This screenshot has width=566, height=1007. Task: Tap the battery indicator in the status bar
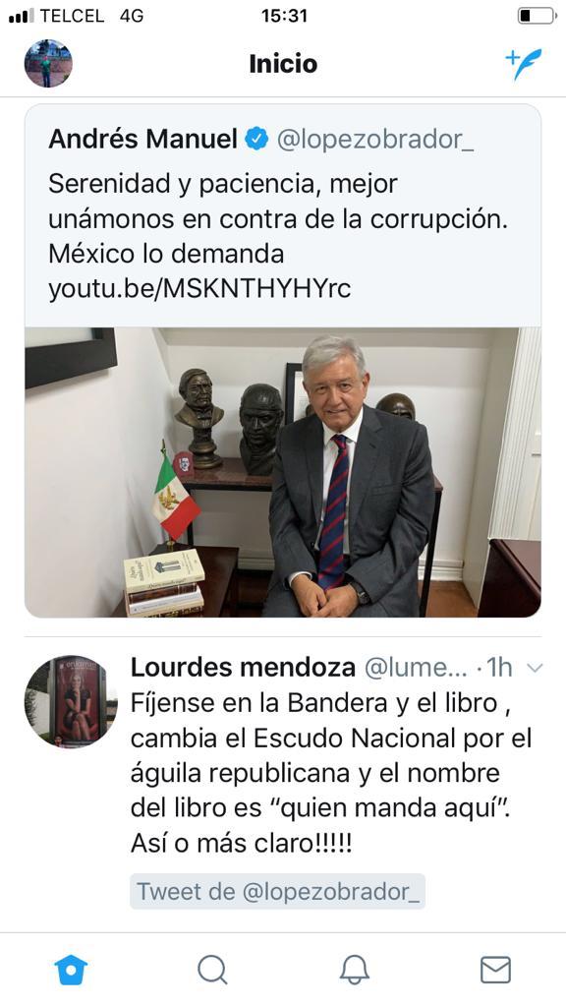click(537, 16)
